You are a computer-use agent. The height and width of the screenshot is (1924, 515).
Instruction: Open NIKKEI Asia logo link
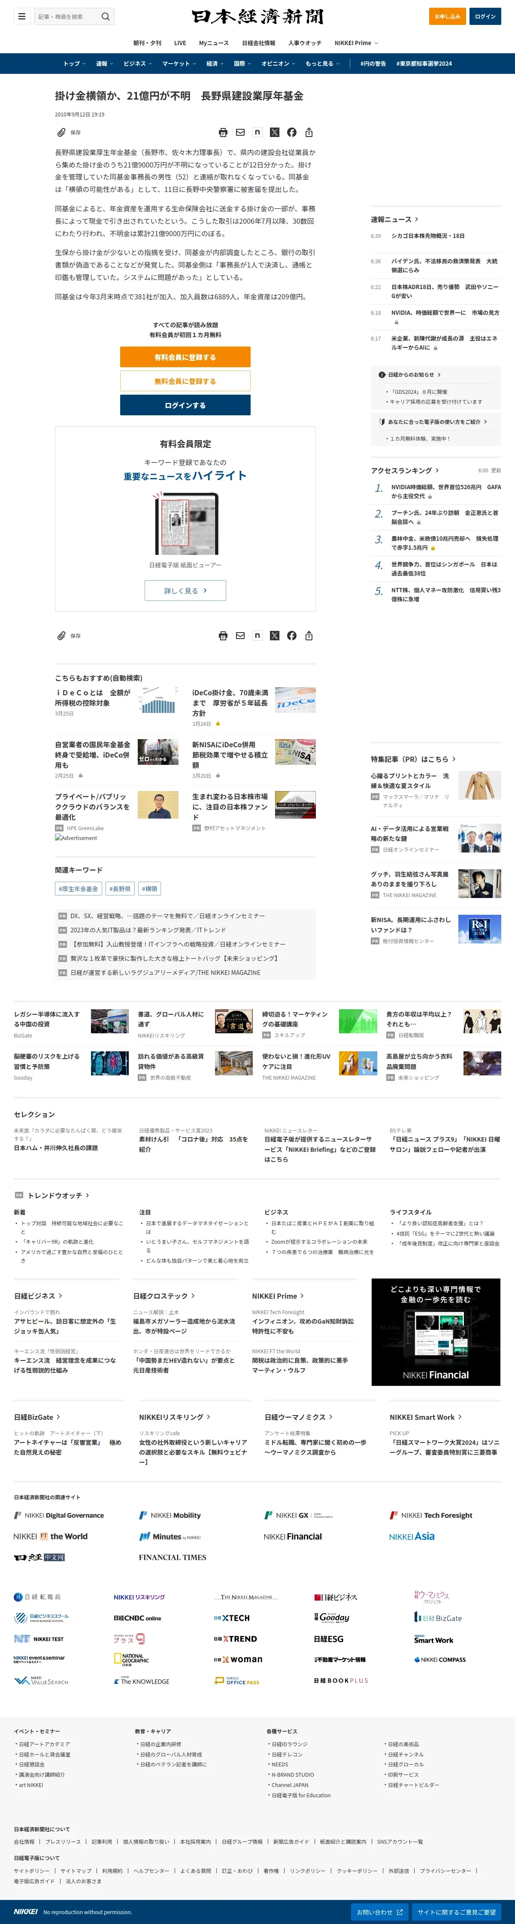(x=411, y=1536)
